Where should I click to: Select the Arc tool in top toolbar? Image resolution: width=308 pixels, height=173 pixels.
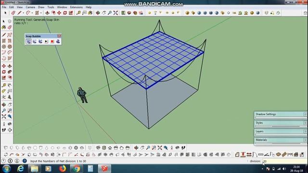28,13
